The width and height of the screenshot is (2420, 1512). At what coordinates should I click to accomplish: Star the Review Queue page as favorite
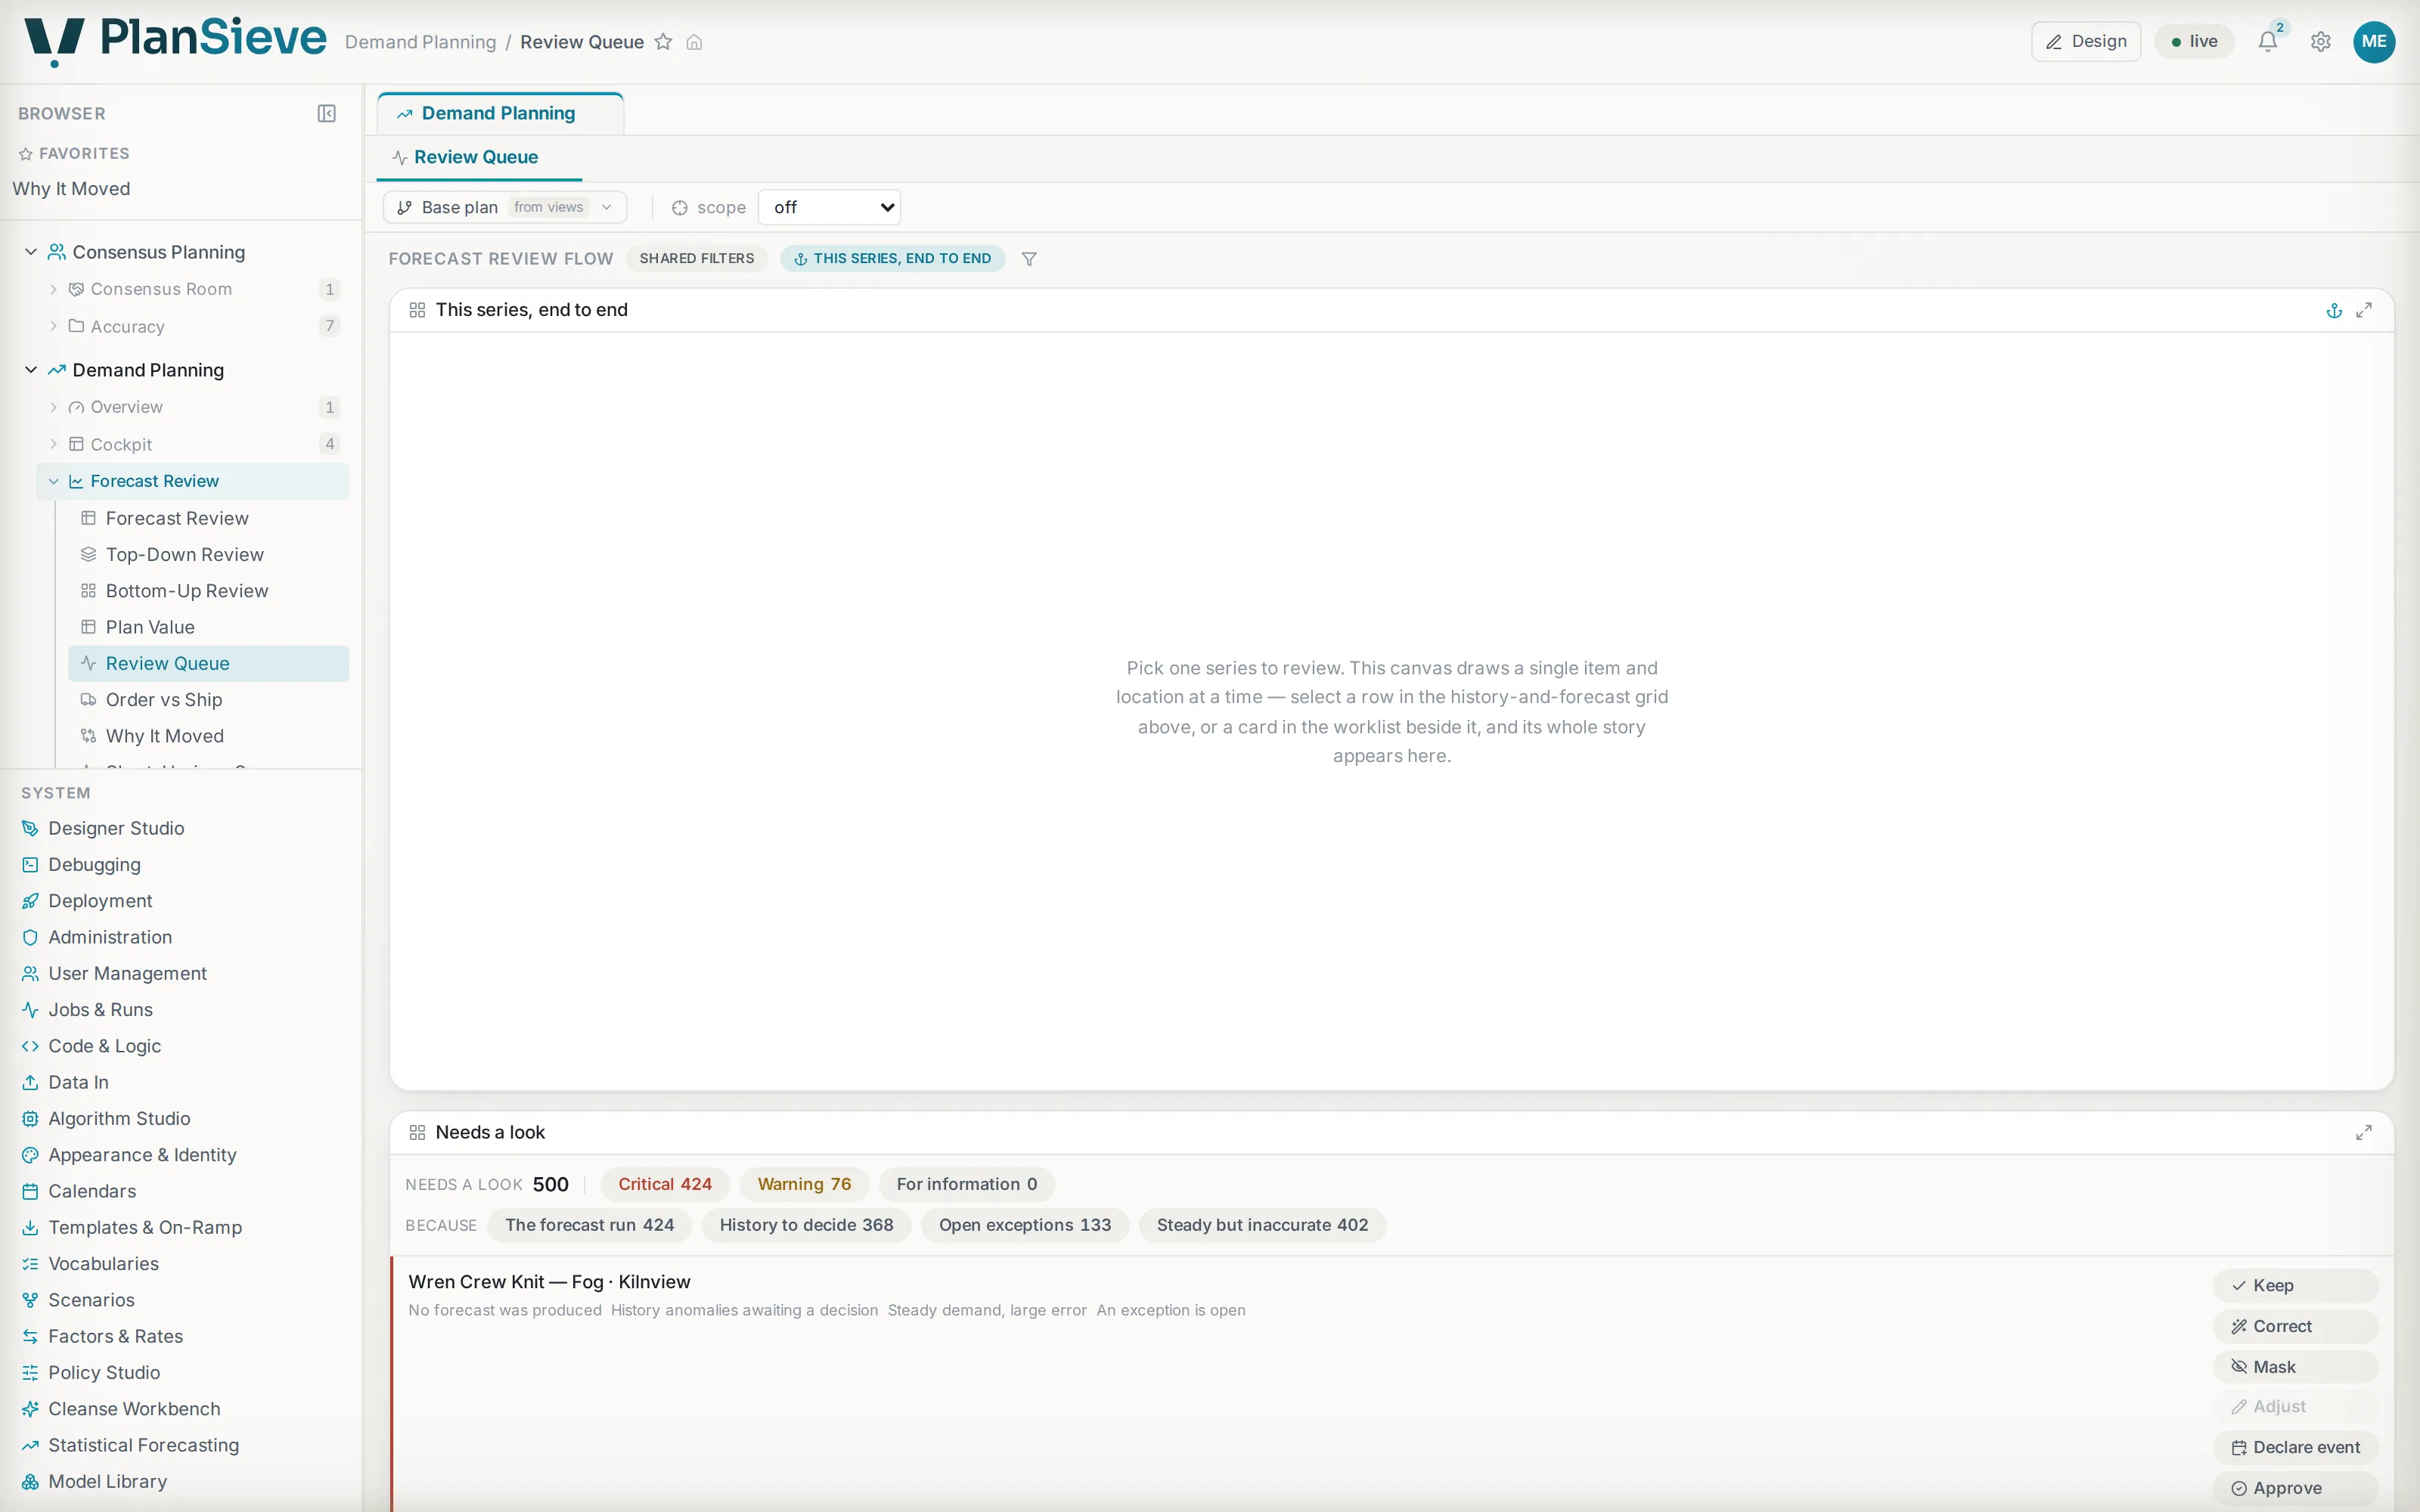pyautogui.click(x=663, y=42)
